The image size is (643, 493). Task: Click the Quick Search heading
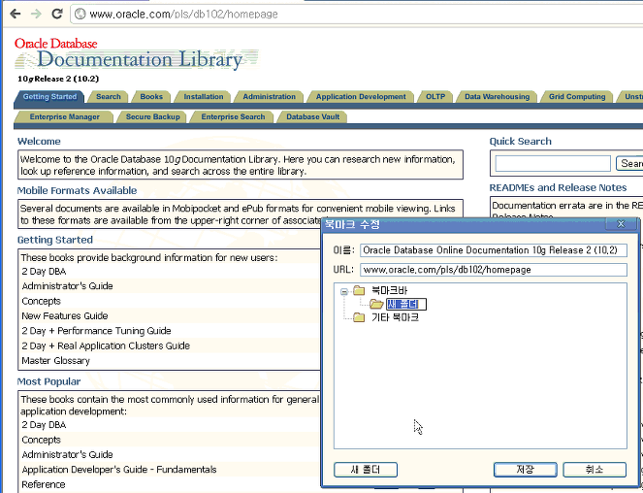point(521,142)
